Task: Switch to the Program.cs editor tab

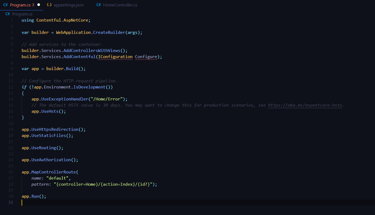Action: click(x=22, y=5)
